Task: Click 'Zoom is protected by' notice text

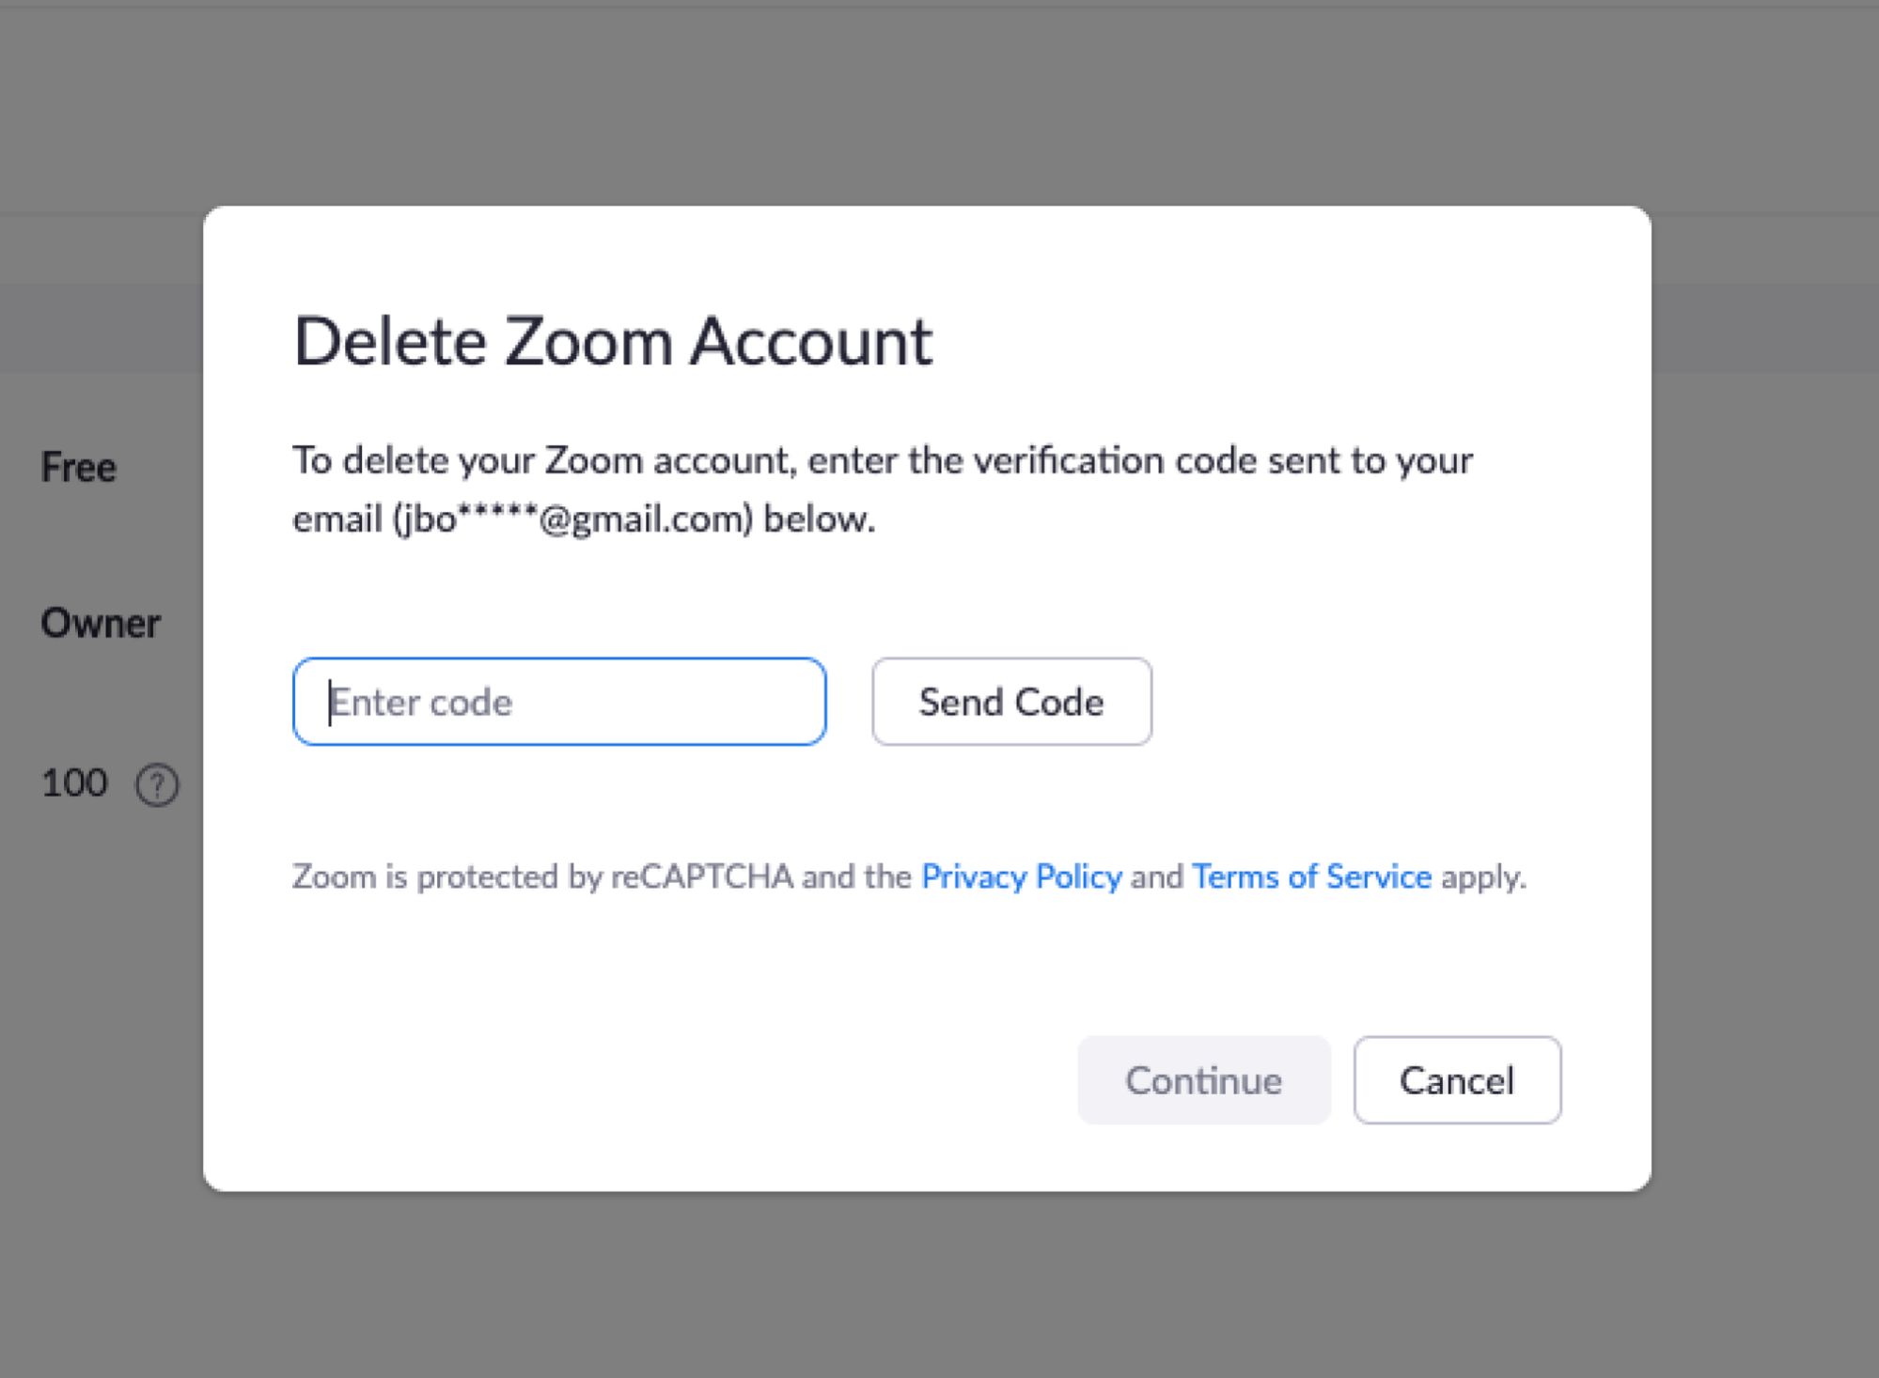Action: click(446, 876)
